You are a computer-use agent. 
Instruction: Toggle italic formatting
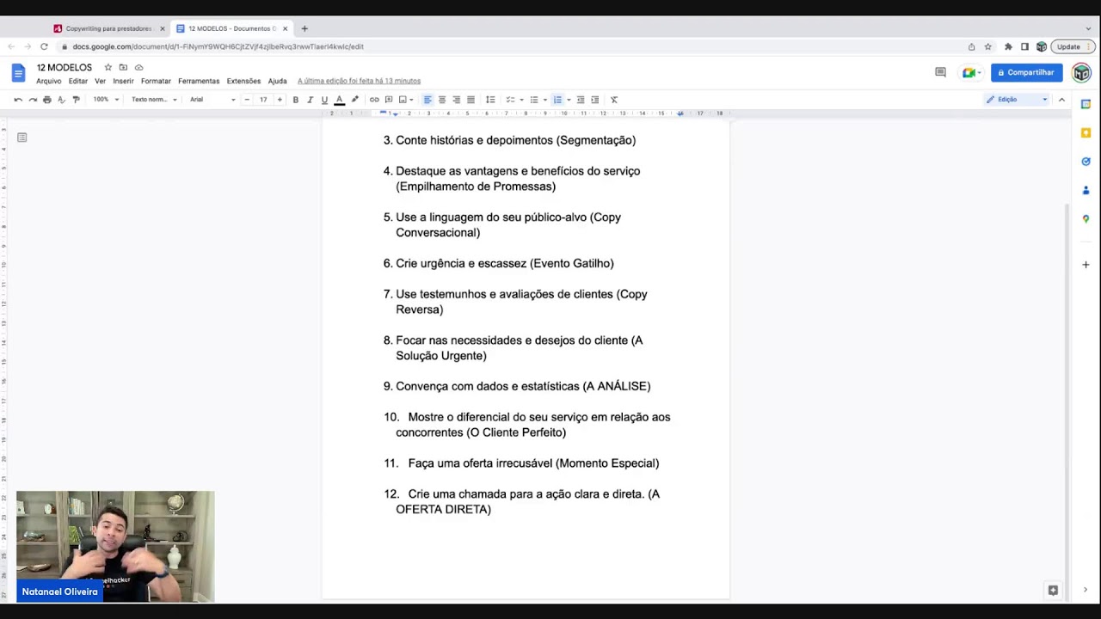point(310,100)
